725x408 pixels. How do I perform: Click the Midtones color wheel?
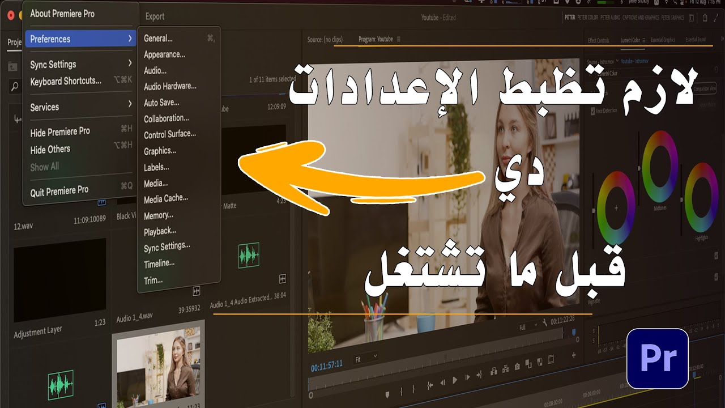point(660,167)
